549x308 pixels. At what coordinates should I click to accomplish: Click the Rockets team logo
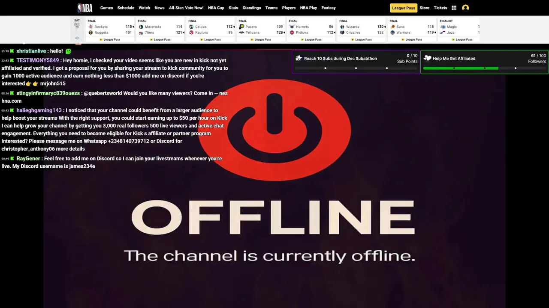[90, 27]
